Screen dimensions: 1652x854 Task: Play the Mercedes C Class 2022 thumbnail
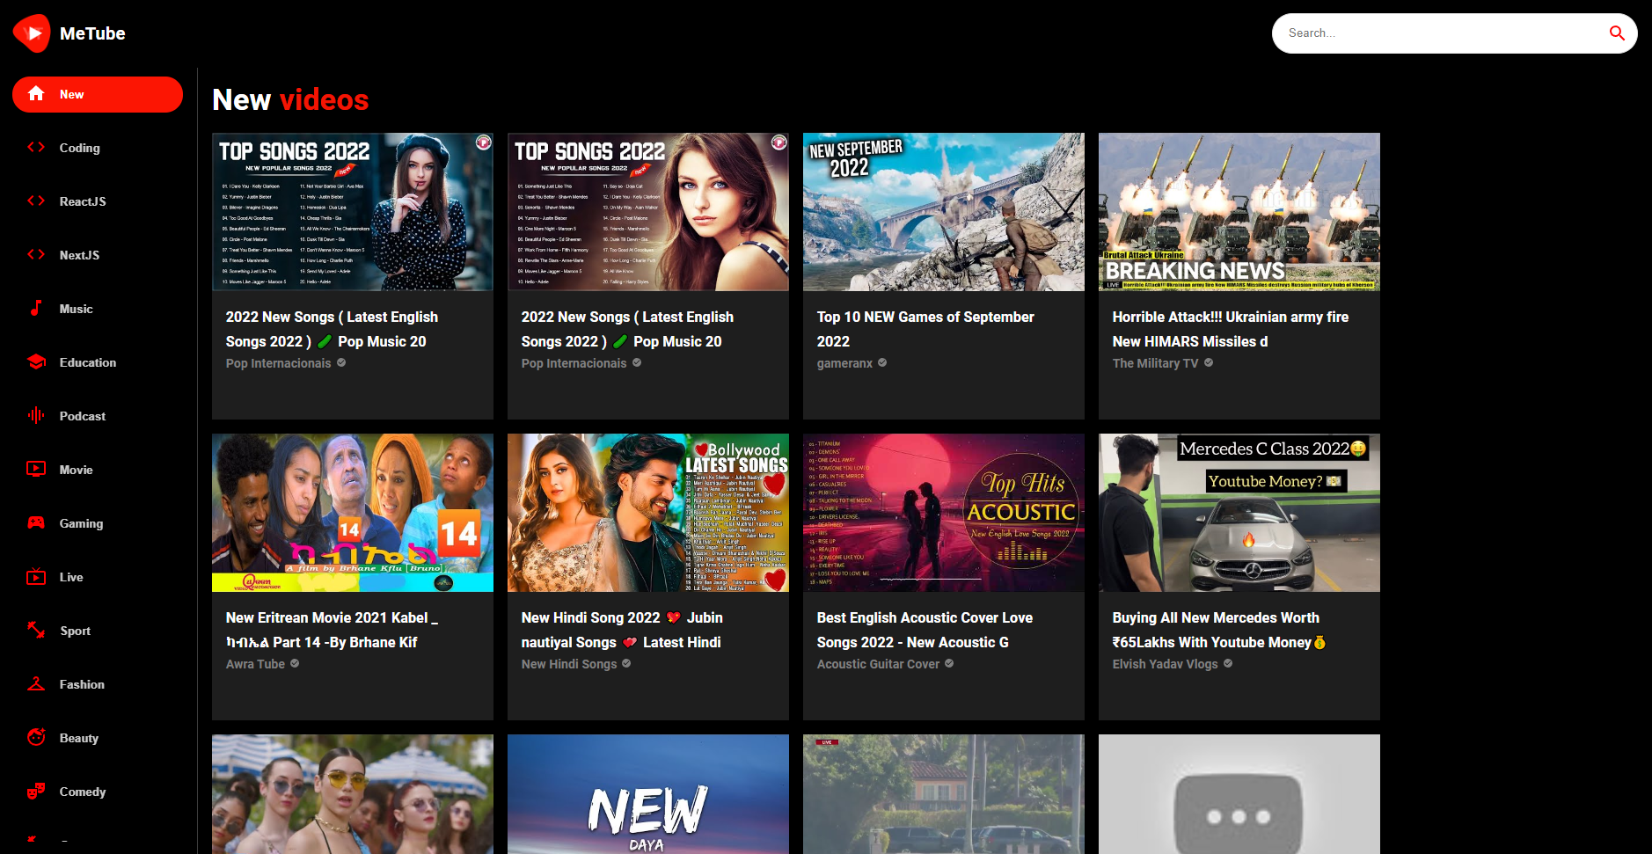[x=1239, y=513]
